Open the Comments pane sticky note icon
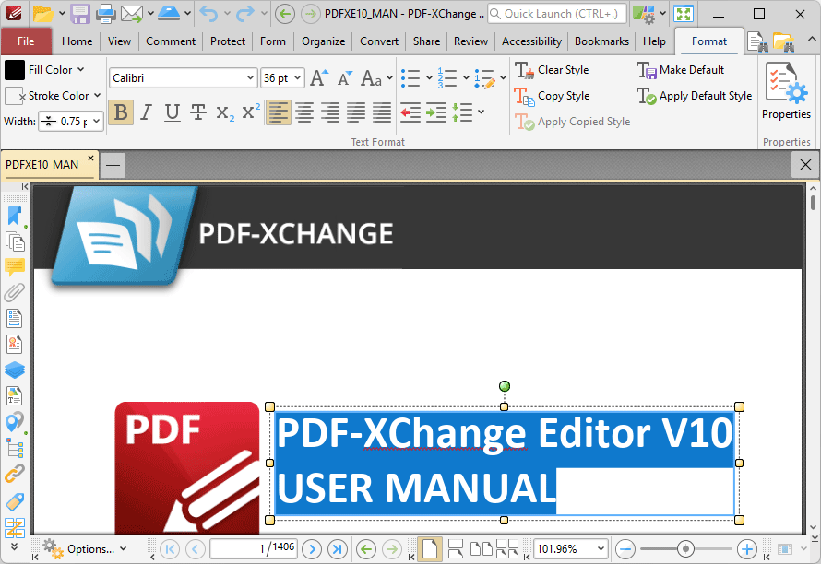 (x=14, y=267)
